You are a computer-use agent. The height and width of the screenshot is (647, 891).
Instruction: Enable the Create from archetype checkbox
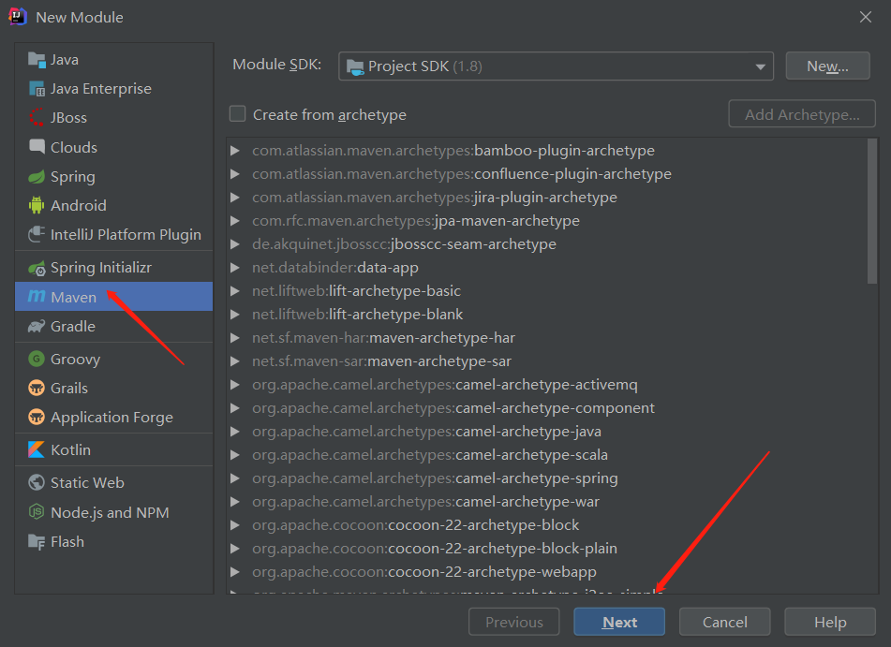tap(237, 114)
